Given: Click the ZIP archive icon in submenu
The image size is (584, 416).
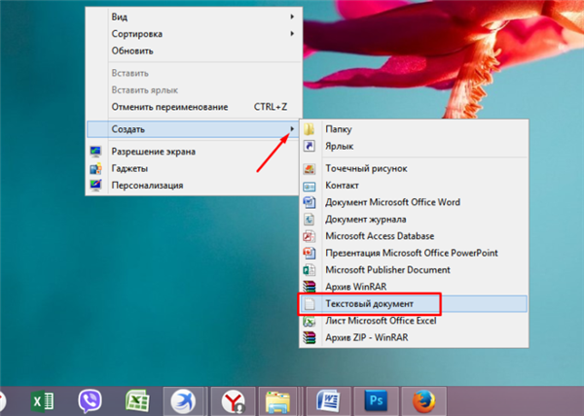Looking at the screenshot, I should click(x=310, y=337).
